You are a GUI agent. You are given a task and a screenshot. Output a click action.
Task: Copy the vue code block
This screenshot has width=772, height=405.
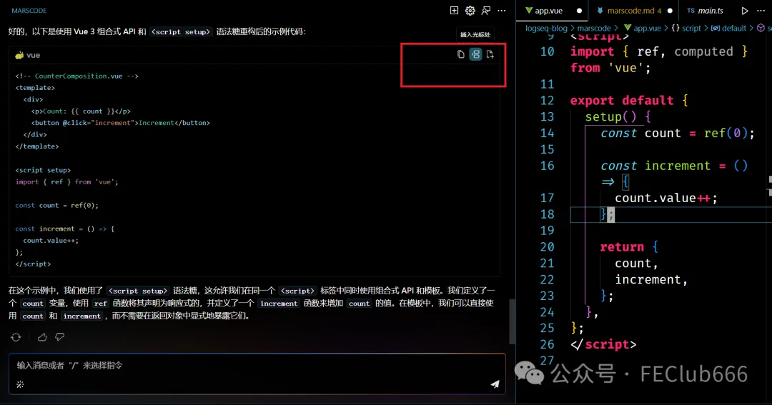click(x=461, y=54)
